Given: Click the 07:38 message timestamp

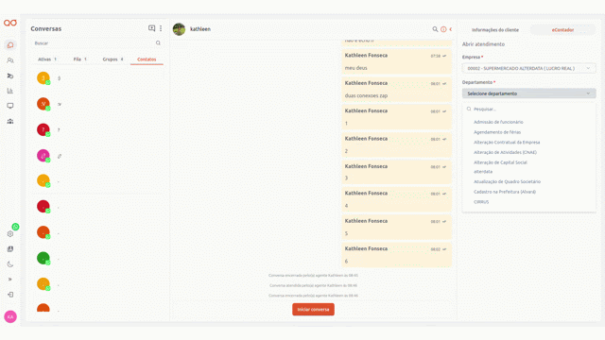Looking at the screenshot, I should click(435, 56).
